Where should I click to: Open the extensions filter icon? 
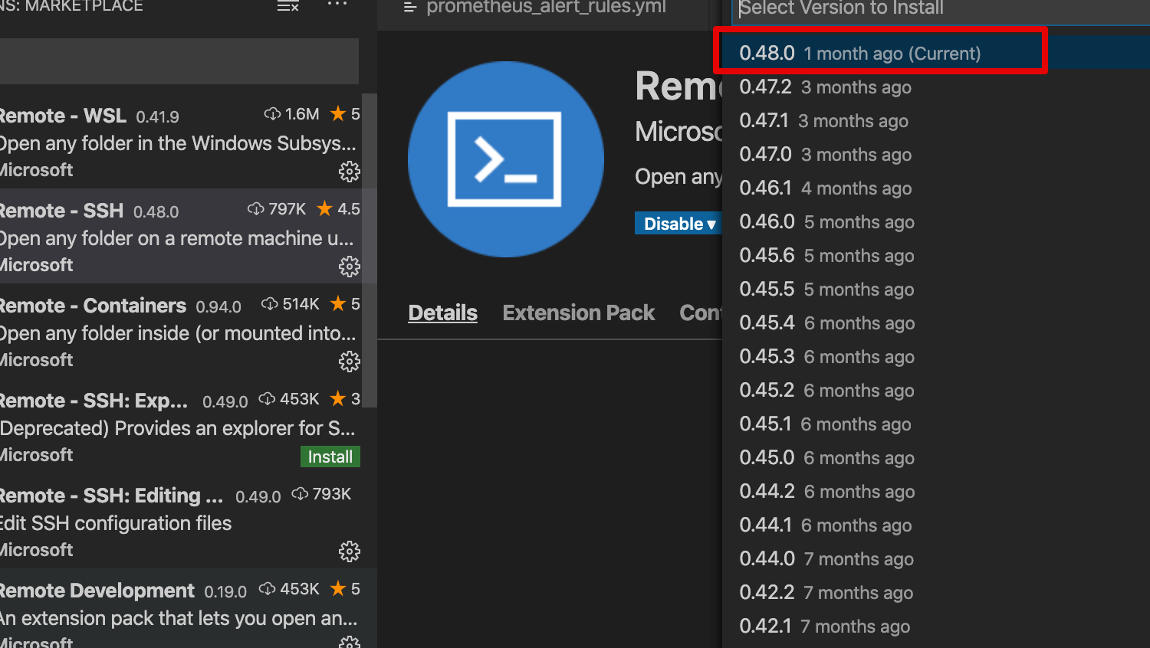pos(286,6)
